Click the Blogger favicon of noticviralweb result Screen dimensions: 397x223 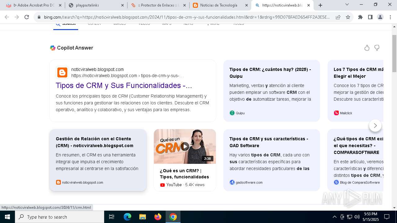pyautogui.click(x=62, y=72)
